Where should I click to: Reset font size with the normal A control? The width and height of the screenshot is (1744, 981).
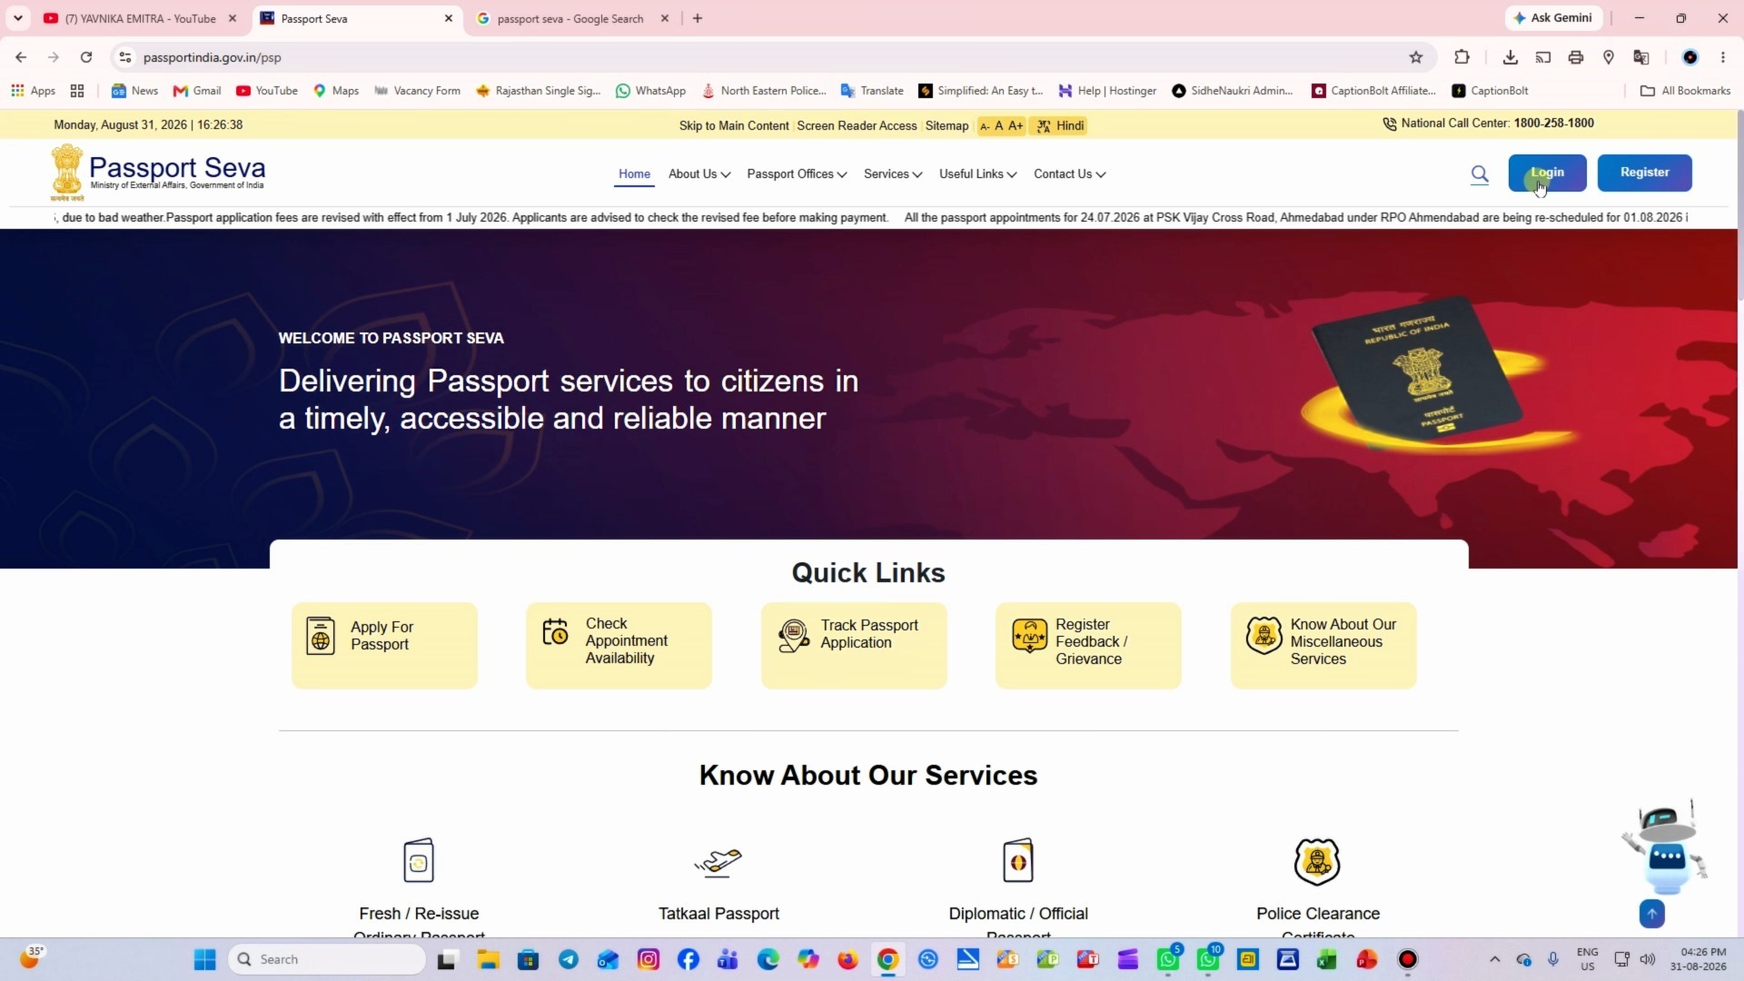999,126
